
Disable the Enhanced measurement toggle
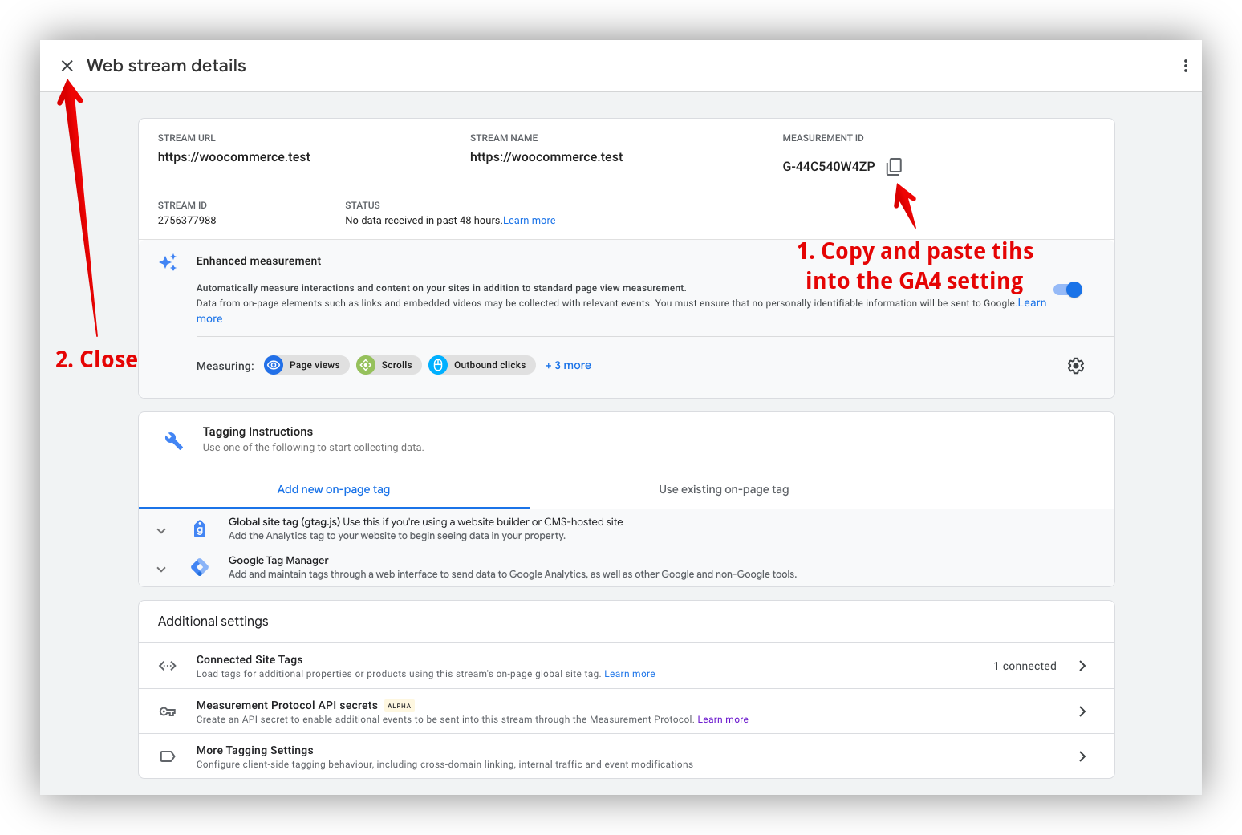click(1068, 290)
